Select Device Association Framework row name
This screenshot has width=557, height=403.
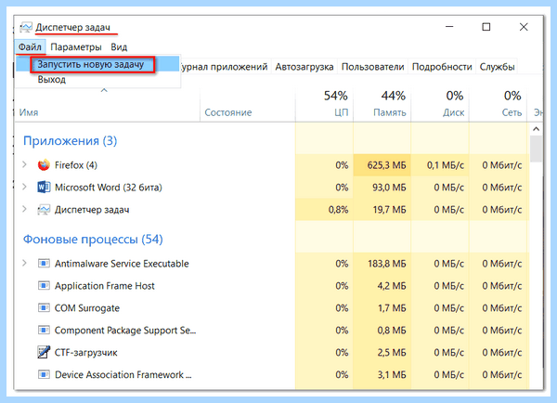[x=123, y=375]
